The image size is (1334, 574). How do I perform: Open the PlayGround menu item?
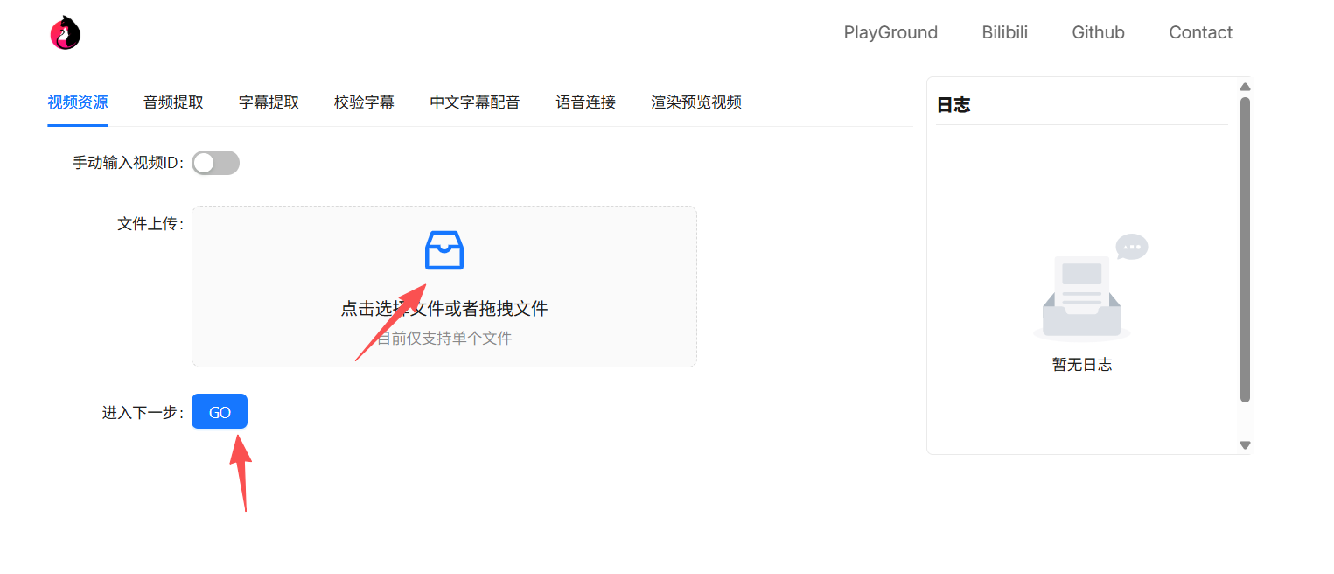[890, 32]
